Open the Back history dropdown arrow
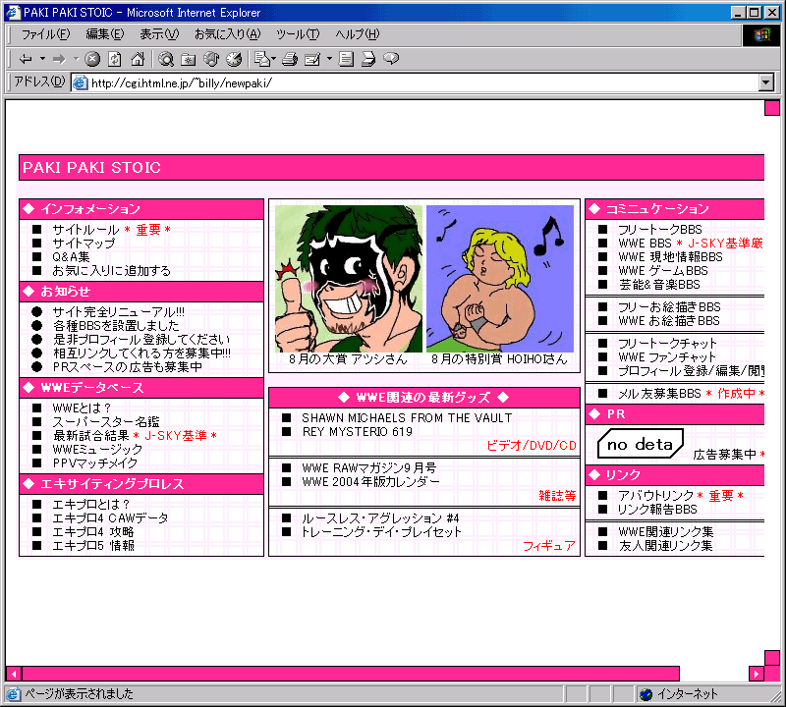This screenshot has width=786, height=707. point(42,59)
